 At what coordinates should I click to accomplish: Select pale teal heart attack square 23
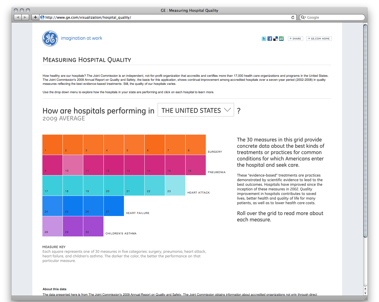point(175,186)
